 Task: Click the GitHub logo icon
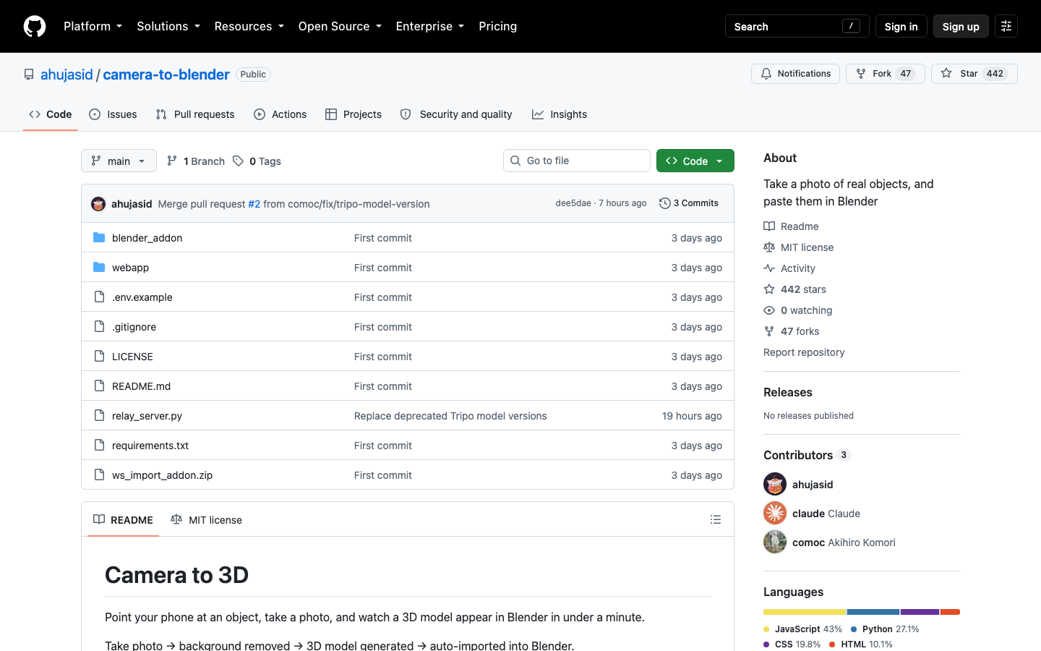[35, 26]
